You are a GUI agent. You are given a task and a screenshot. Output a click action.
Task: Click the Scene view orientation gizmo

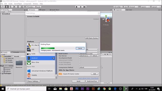[106, 19]
